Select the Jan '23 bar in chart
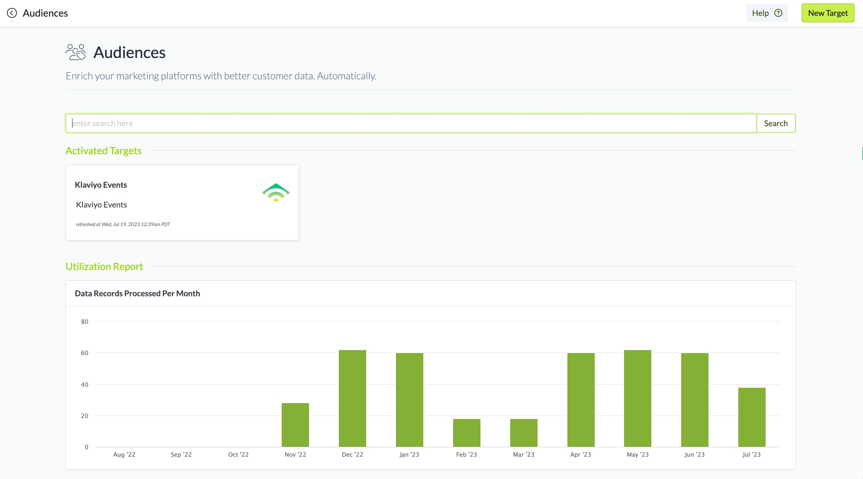Image resolution: width=863 pixels, height=479 pixels. [x=409, y=400]
